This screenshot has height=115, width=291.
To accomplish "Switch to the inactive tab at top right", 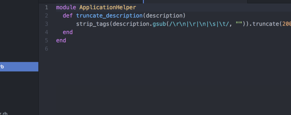I will (x=269, y=2).
